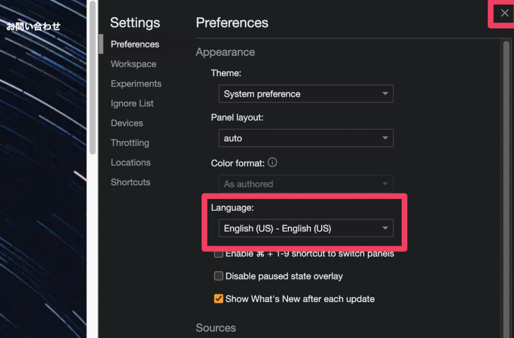Select the Locations settings tab
Image resolution: width=514 pixels, height=338 pixels.
coord(130,163)
